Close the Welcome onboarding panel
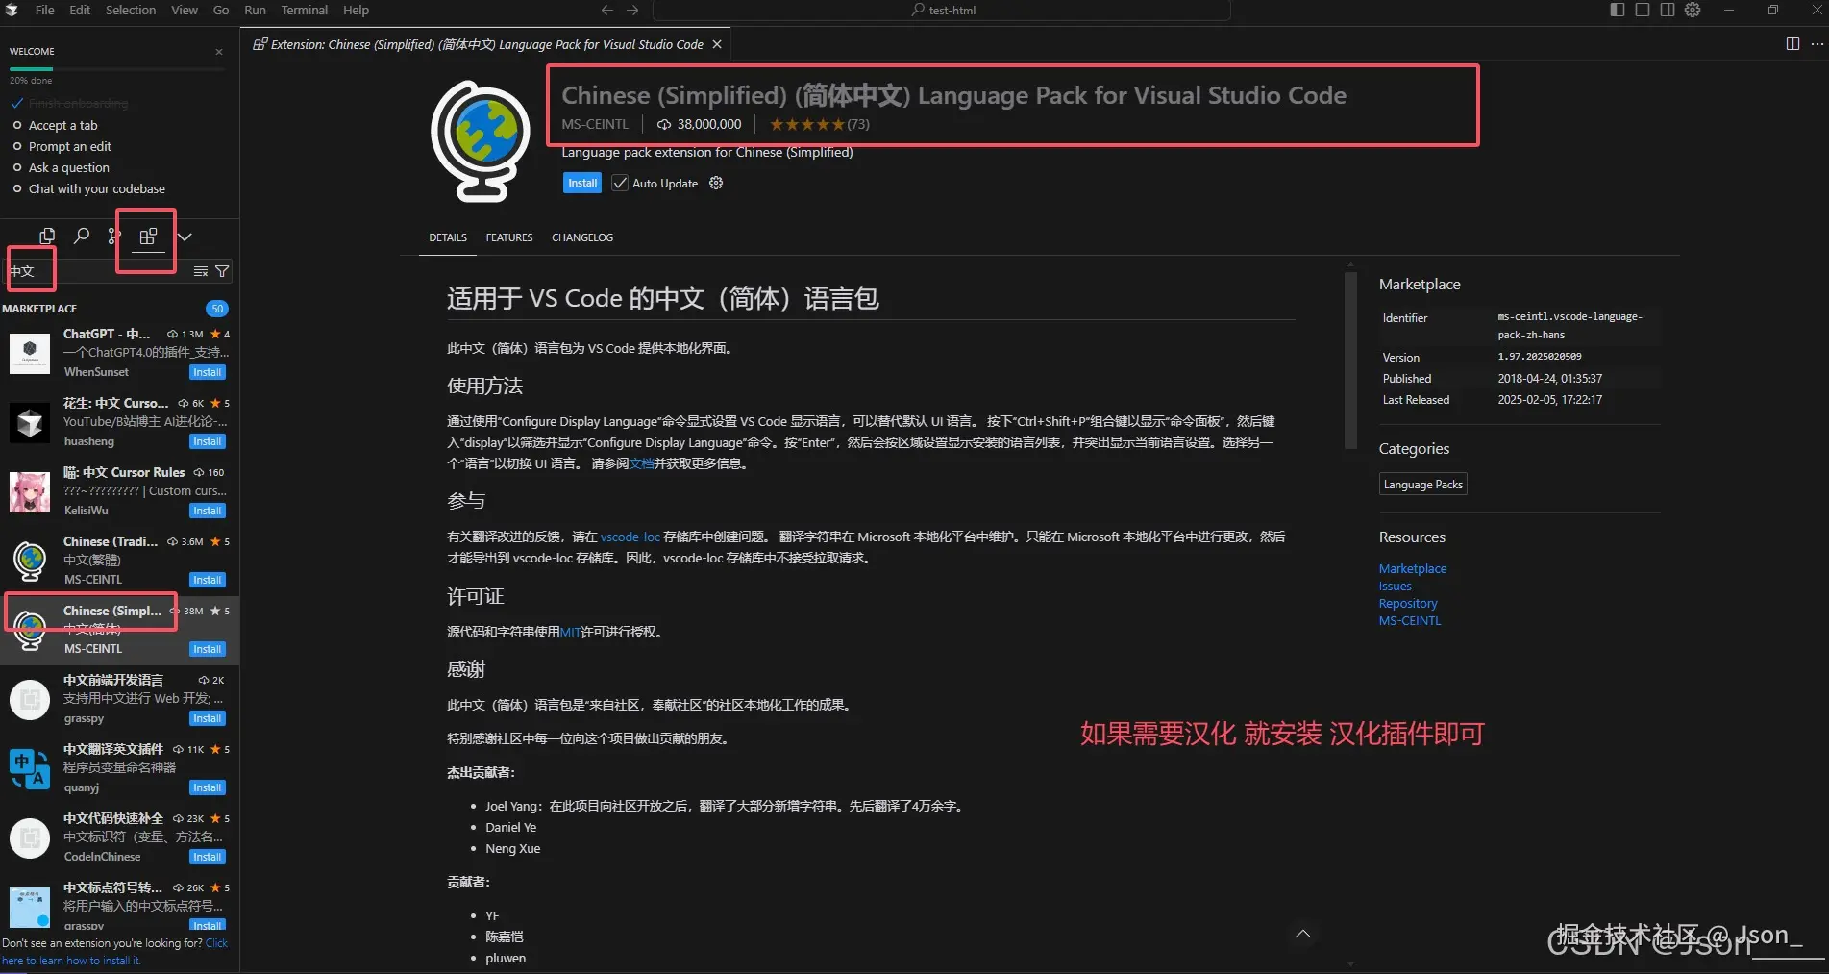Viewport: 1829px width, 974px height. pos(219,52)
